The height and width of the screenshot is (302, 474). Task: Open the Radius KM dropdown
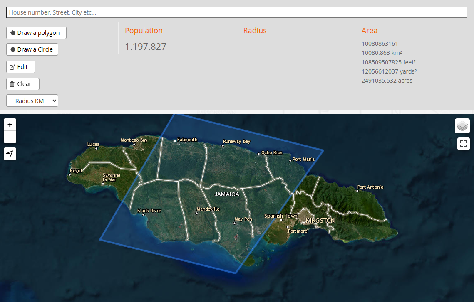32,101
